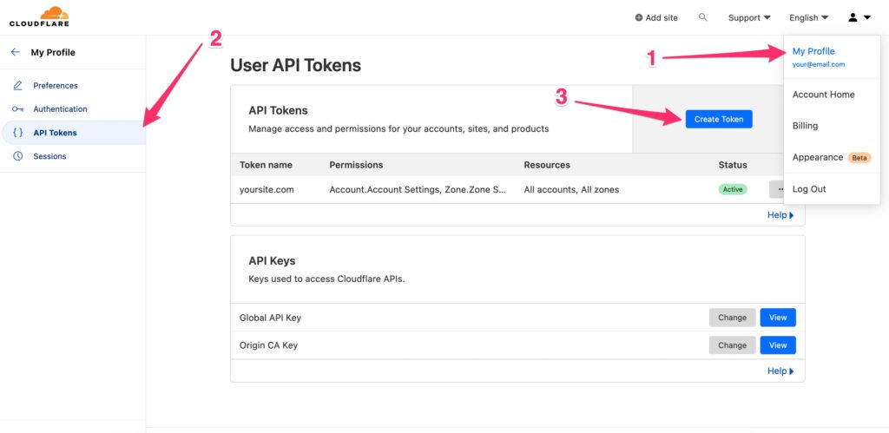Choose Log Out from the user menu

click(809, 188)
